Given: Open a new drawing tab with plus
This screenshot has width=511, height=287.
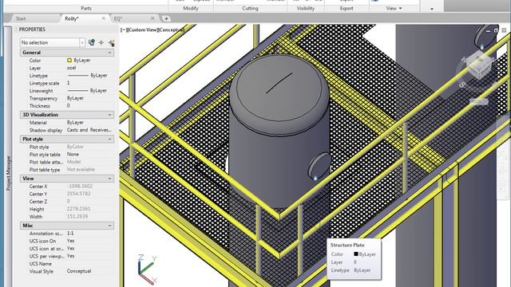Looking at the screenshot, I should (166, 18).
